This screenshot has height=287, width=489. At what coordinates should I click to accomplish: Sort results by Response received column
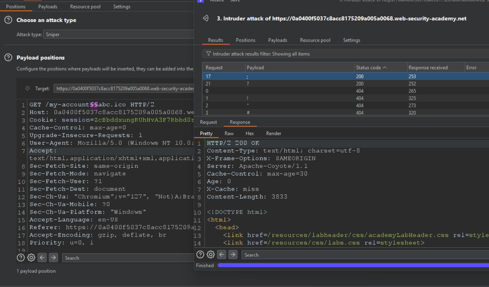tap(435, 68)
